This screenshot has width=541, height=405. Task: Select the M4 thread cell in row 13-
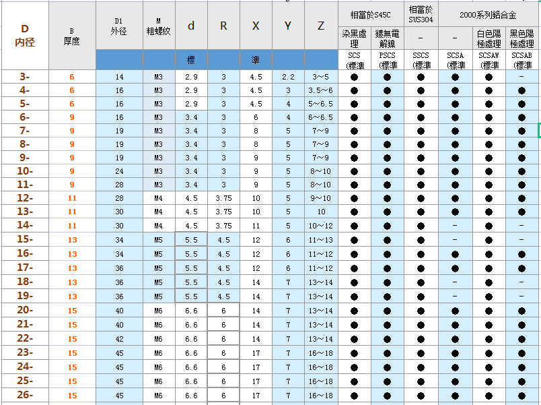coord(158,212)
